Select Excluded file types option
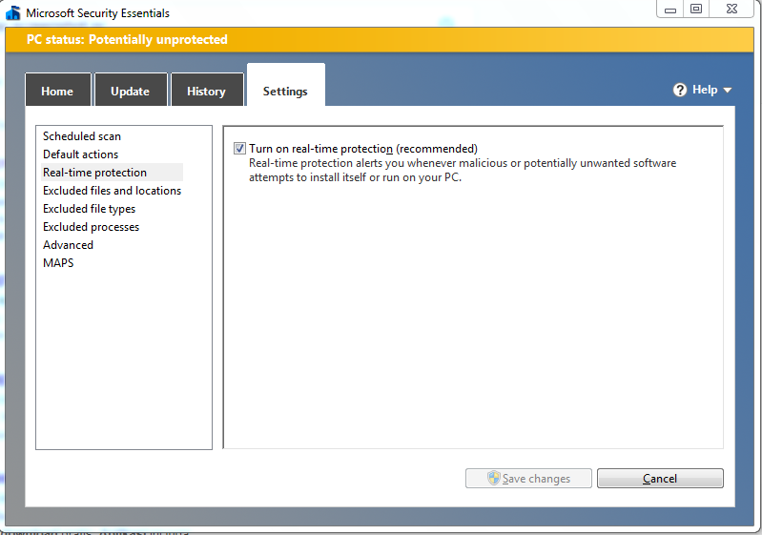The height and width of the screenshot is (535, 762). pos(90,209)
